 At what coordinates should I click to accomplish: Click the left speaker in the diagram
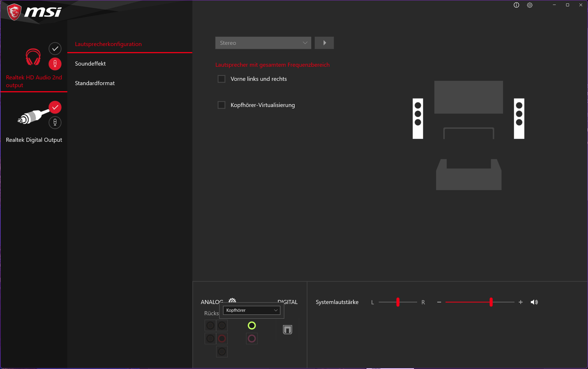418,118
